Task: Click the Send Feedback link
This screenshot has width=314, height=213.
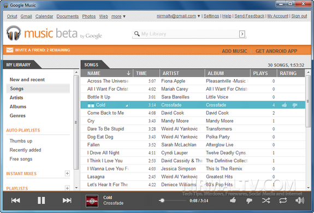Action: pos(250,16)
